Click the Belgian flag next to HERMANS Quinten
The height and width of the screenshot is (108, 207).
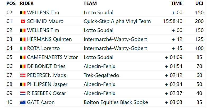[23, 39]
